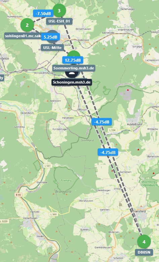Open the Schoningen.msh3.de node label
159x262 pixels.
point(72,82)
